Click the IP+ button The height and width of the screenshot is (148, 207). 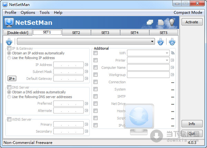[12, 78]
